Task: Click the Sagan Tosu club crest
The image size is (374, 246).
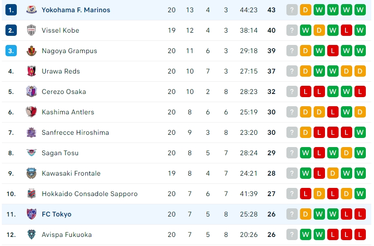Action: point(31,153)
